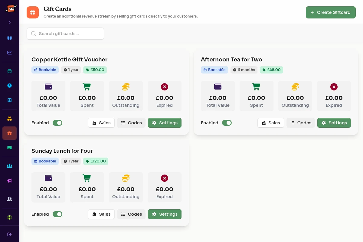The height and width of the screenshot is (242, 363).
Task: Click the logout arrow icon in sidebar
Action: (x=10, y=234)
